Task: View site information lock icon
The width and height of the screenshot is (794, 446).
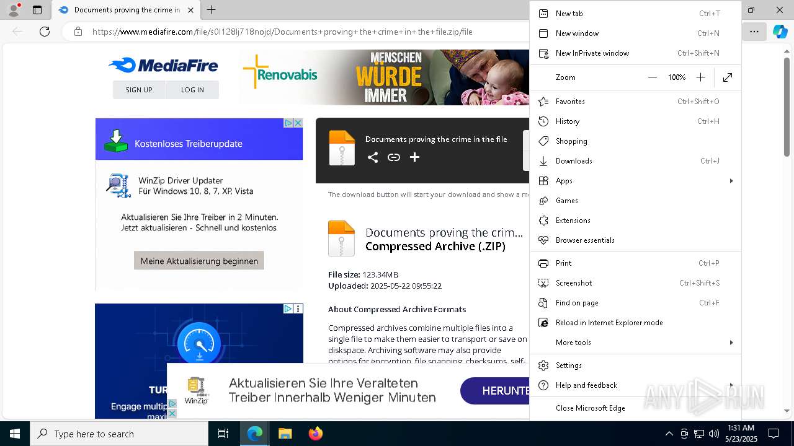Action: coord(78,32)
